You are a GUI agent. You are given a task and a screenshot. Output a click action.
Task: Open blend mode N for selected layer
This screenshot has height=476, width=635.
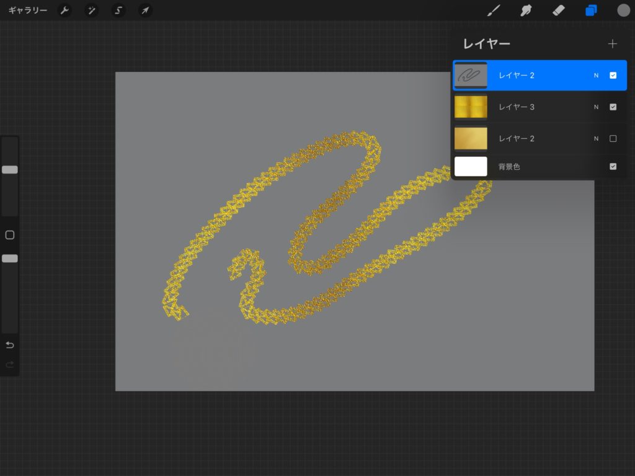pos(596,76)
